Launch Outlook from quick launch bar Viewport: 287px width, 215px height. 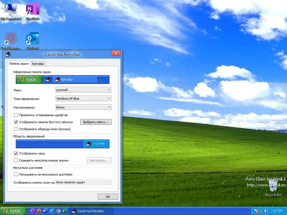pos(52,211)
